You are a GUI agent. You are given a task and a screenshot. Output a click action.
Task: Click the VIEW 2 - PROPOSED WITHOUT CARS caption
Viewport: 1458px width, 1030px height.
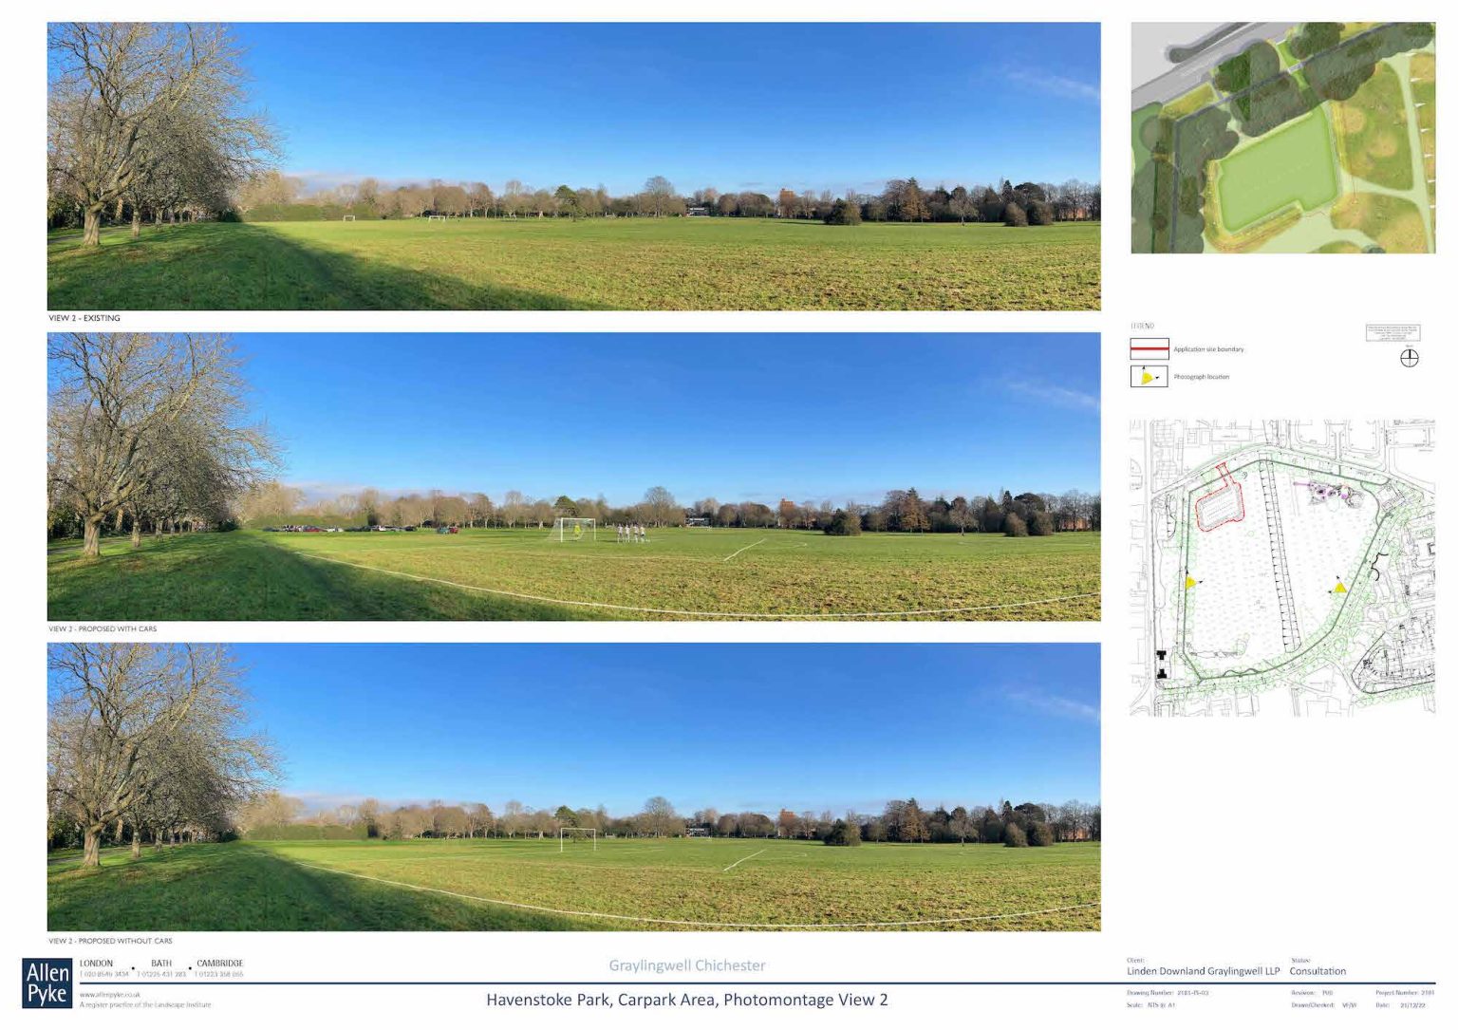coord(111,940)
